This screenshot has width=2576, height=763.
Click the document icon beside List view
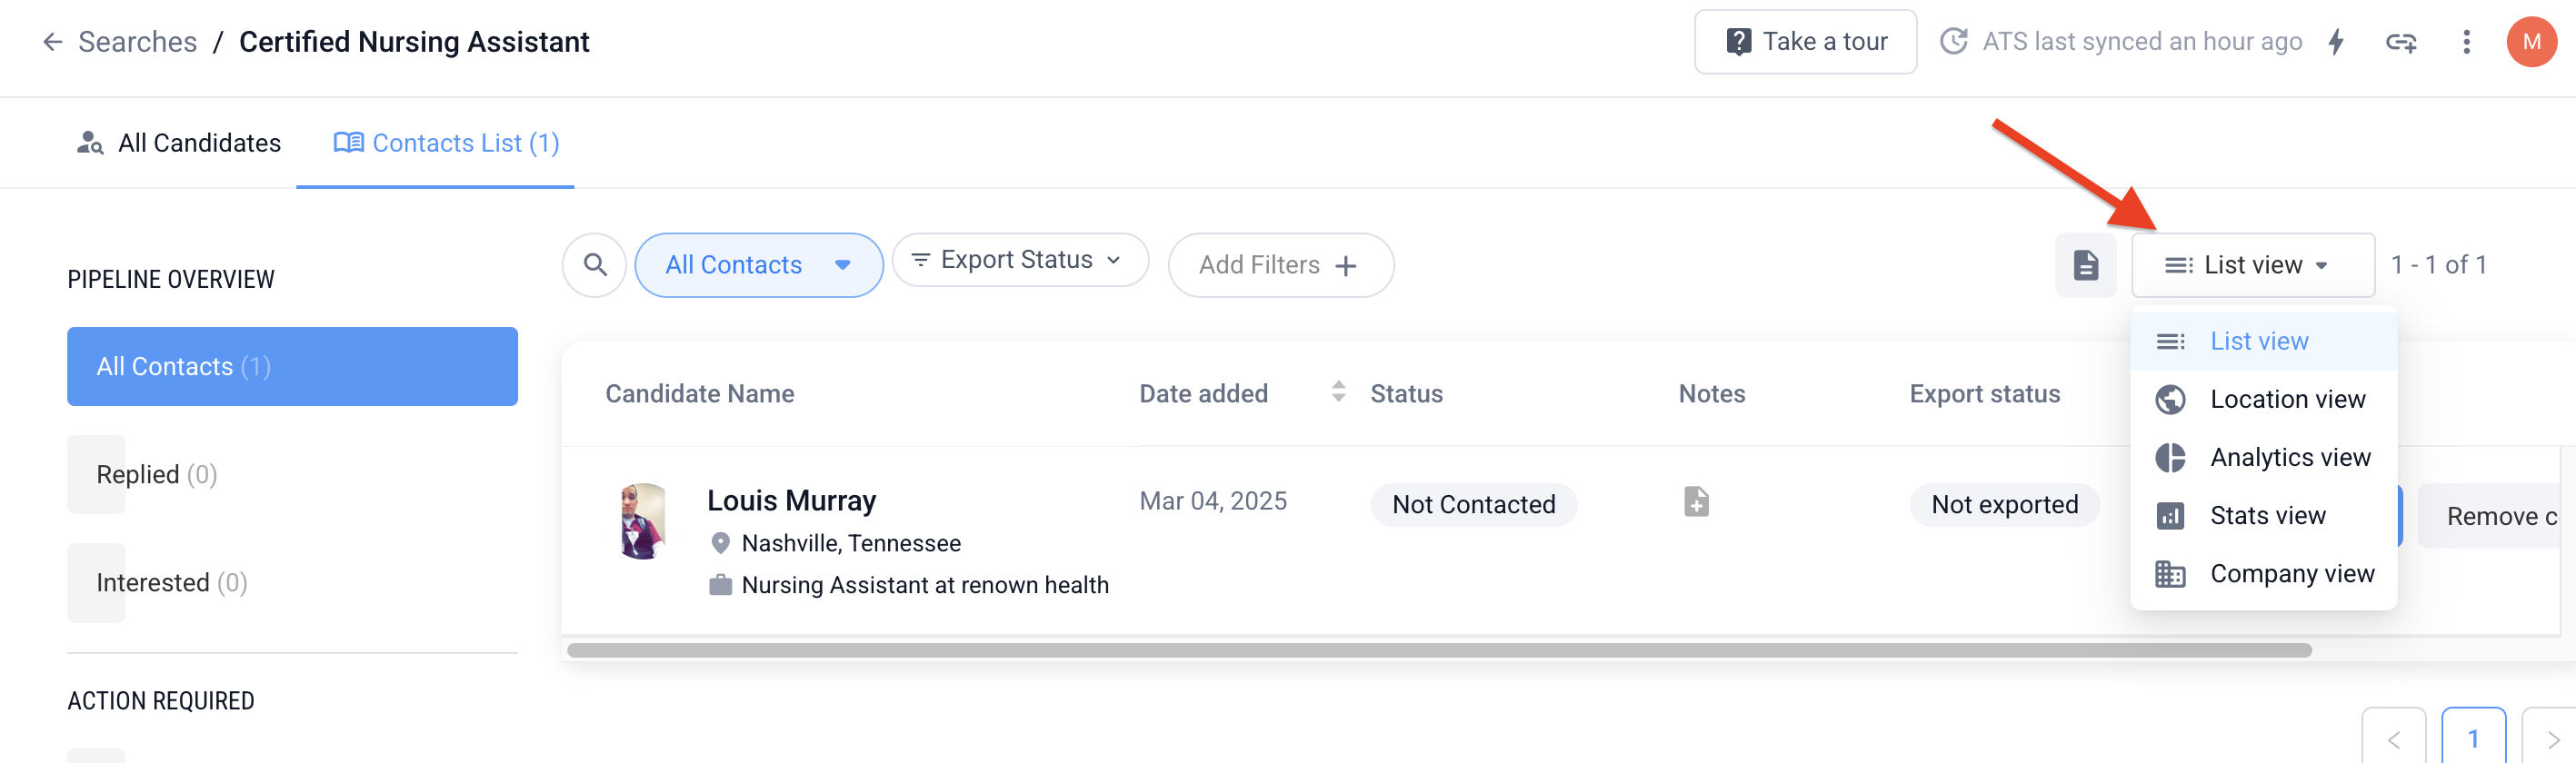pos(2085,264)
